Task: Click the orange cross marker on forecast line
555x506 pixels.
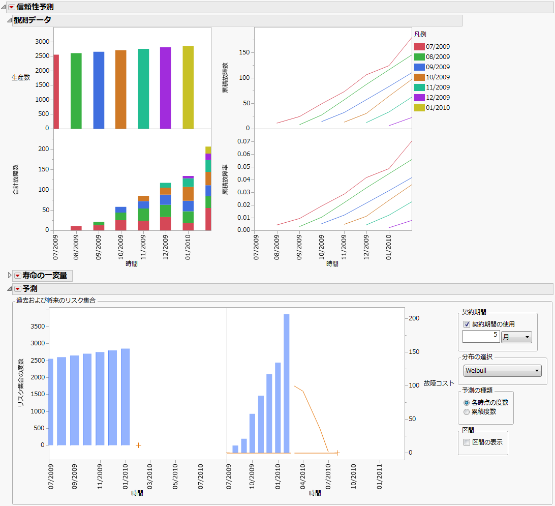Action: point(337,453)
